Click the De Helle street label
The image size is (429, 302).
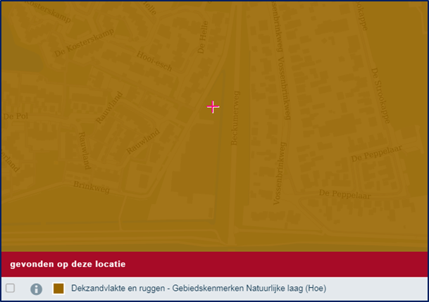[203, 37]
